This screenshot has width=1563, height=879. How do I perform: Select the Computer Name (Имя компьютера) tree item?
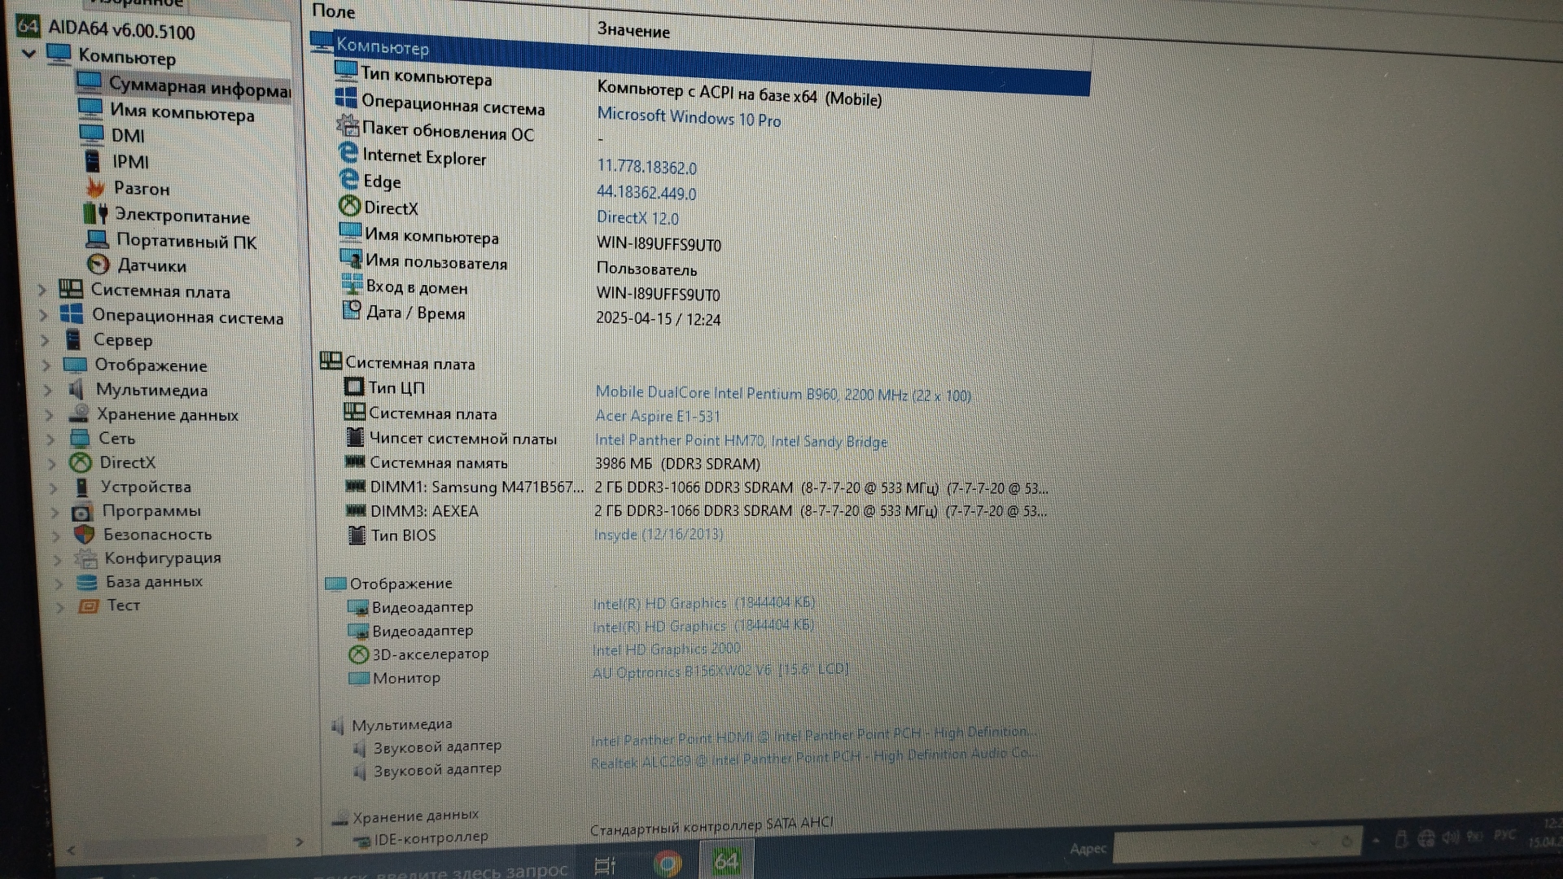[182, 113]
